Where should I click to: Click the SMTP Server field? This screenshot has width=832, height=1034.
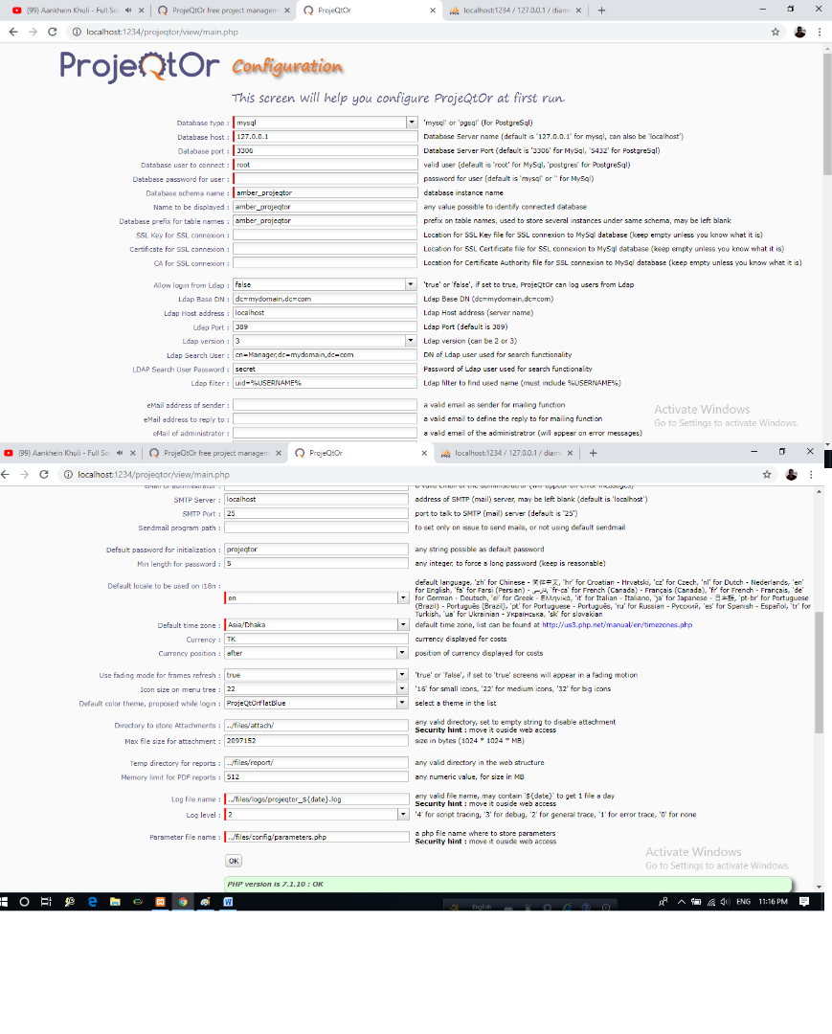[x=317, y=499]
